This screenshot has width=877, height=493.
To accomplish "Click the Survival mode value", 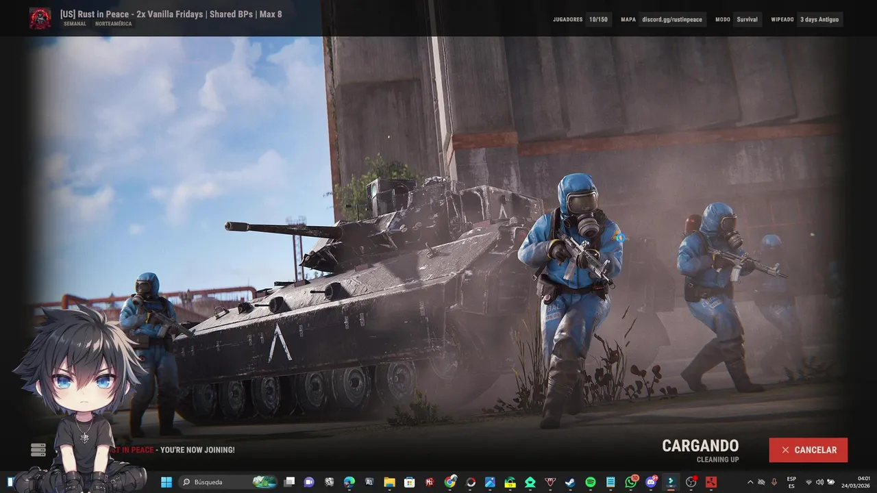I will click(x=748, y=19).
